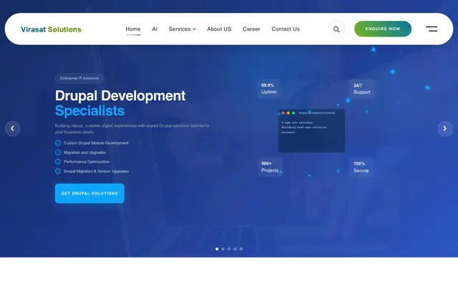The image size is (458, 286).
Task: Click the Get Drupal Solutions button
Action: pyautogui.click(x=89, y=193)
